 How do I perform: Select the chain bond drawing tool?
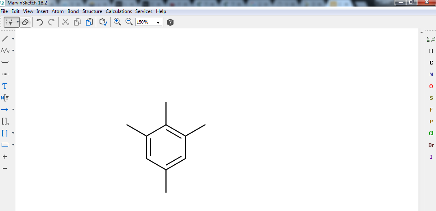5,51
